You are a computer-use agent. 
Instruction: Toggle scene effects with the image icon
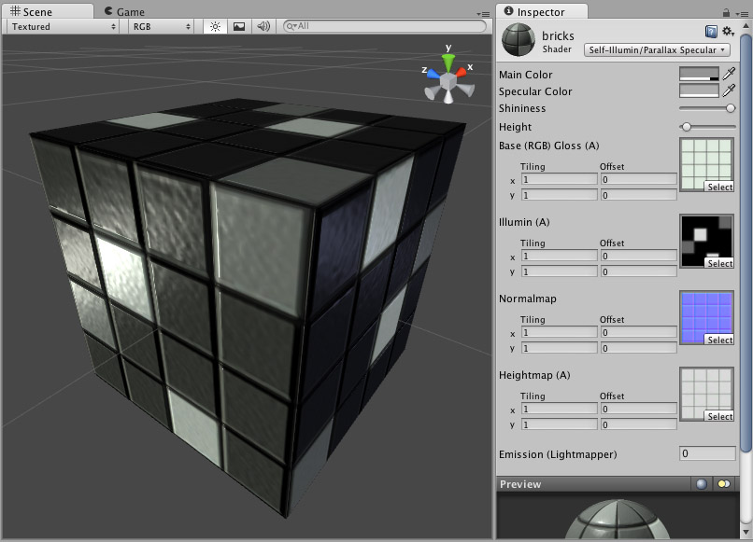pyautogui.click(x=237, y=27)
